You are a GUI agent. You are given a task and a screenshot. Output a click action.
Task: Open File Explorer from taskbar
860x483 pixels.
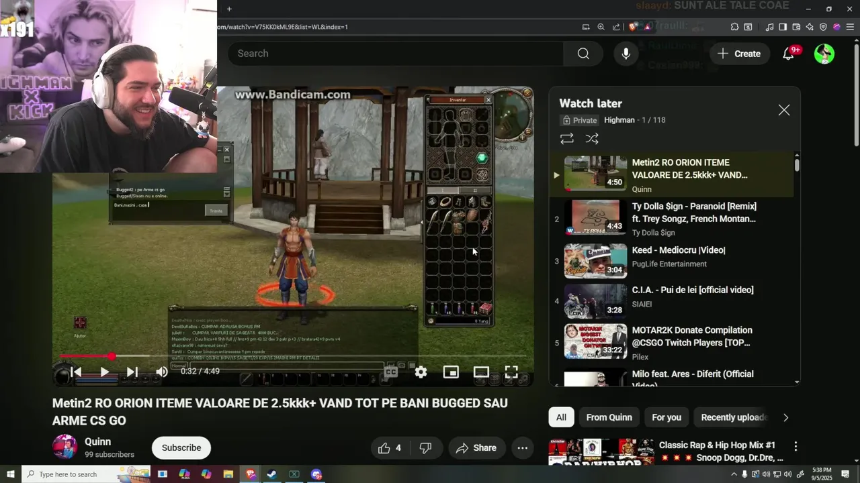pyautogui.click(x=228, y=474)
